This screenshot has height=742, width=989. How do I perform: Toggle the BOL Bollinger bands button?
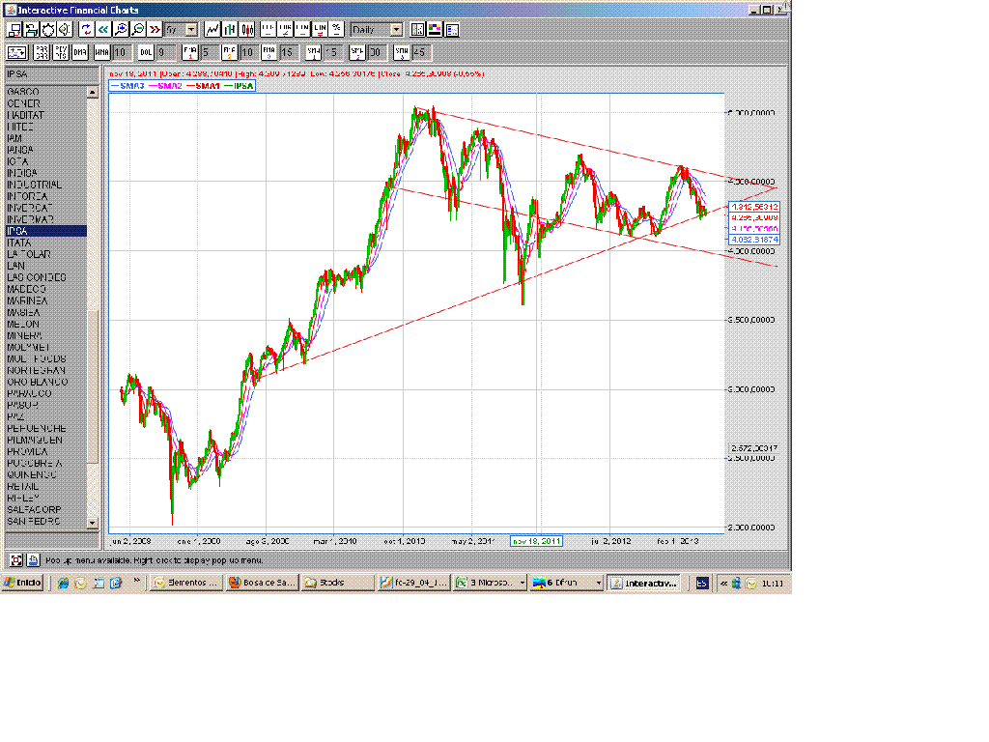146,52
